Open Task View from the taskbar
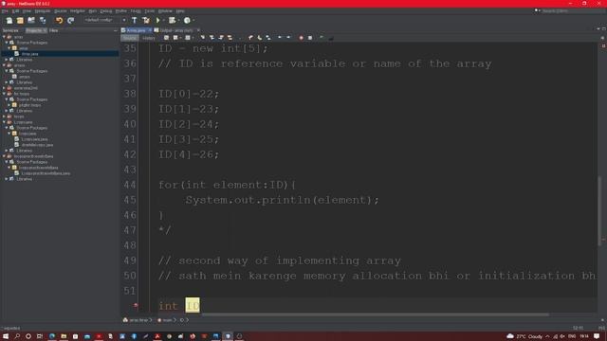 point(40,336)
